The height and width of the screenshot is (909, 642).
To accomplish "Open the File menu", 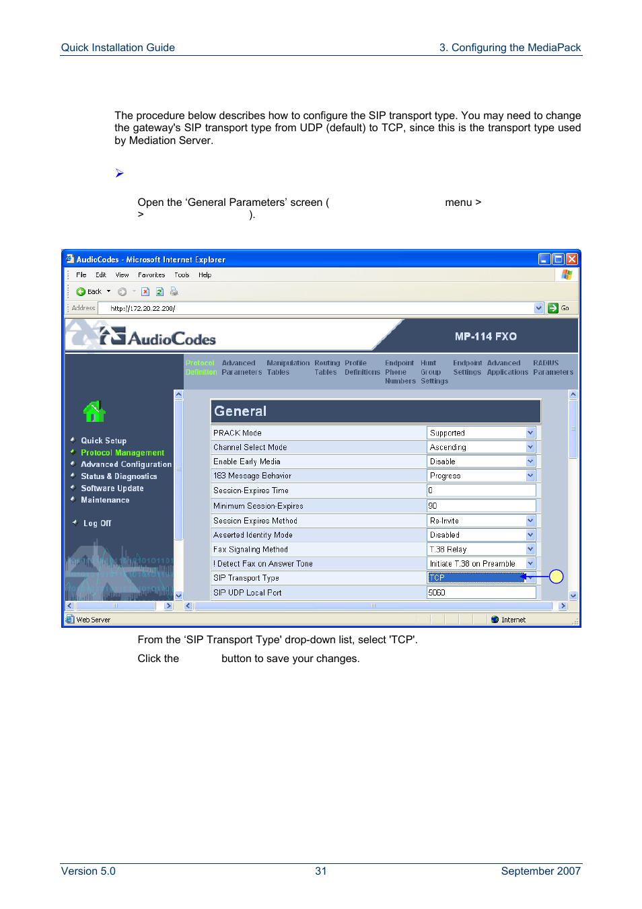I will (81, 275).
